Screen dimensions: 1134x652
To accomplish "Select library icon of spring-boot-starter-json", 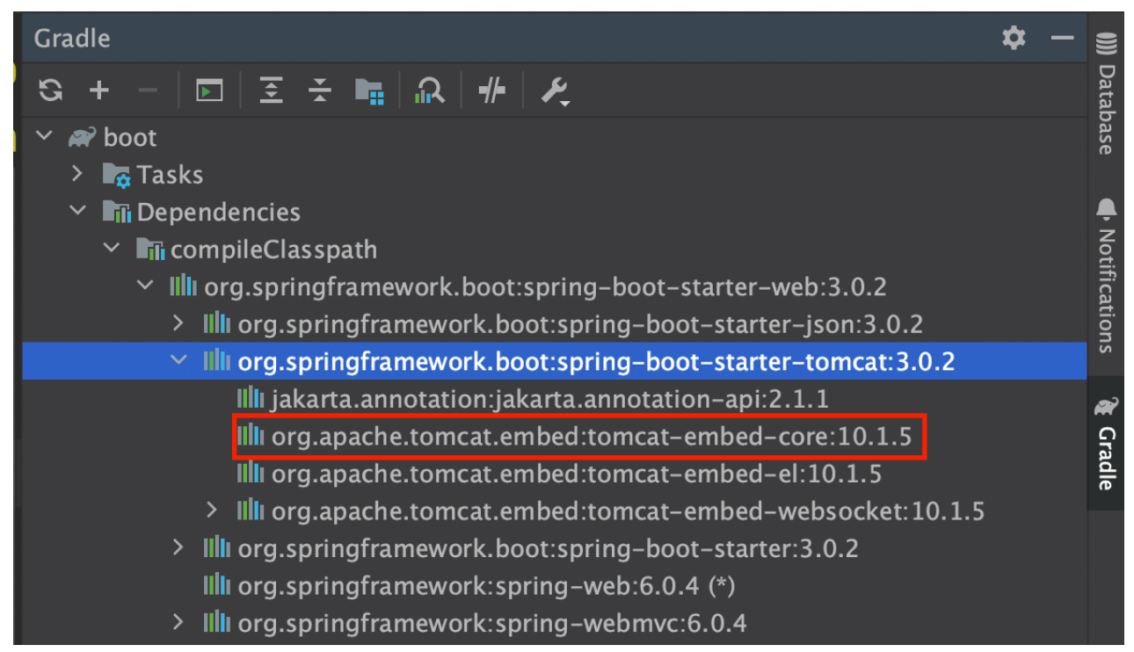I will 216,324.
